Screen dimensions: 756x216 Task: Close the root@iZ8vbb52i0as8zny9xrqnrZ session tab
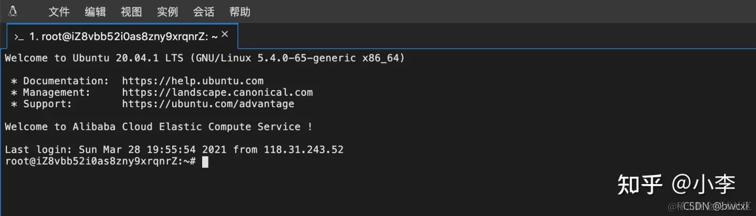pyautogui.click(x=225, y=35)
